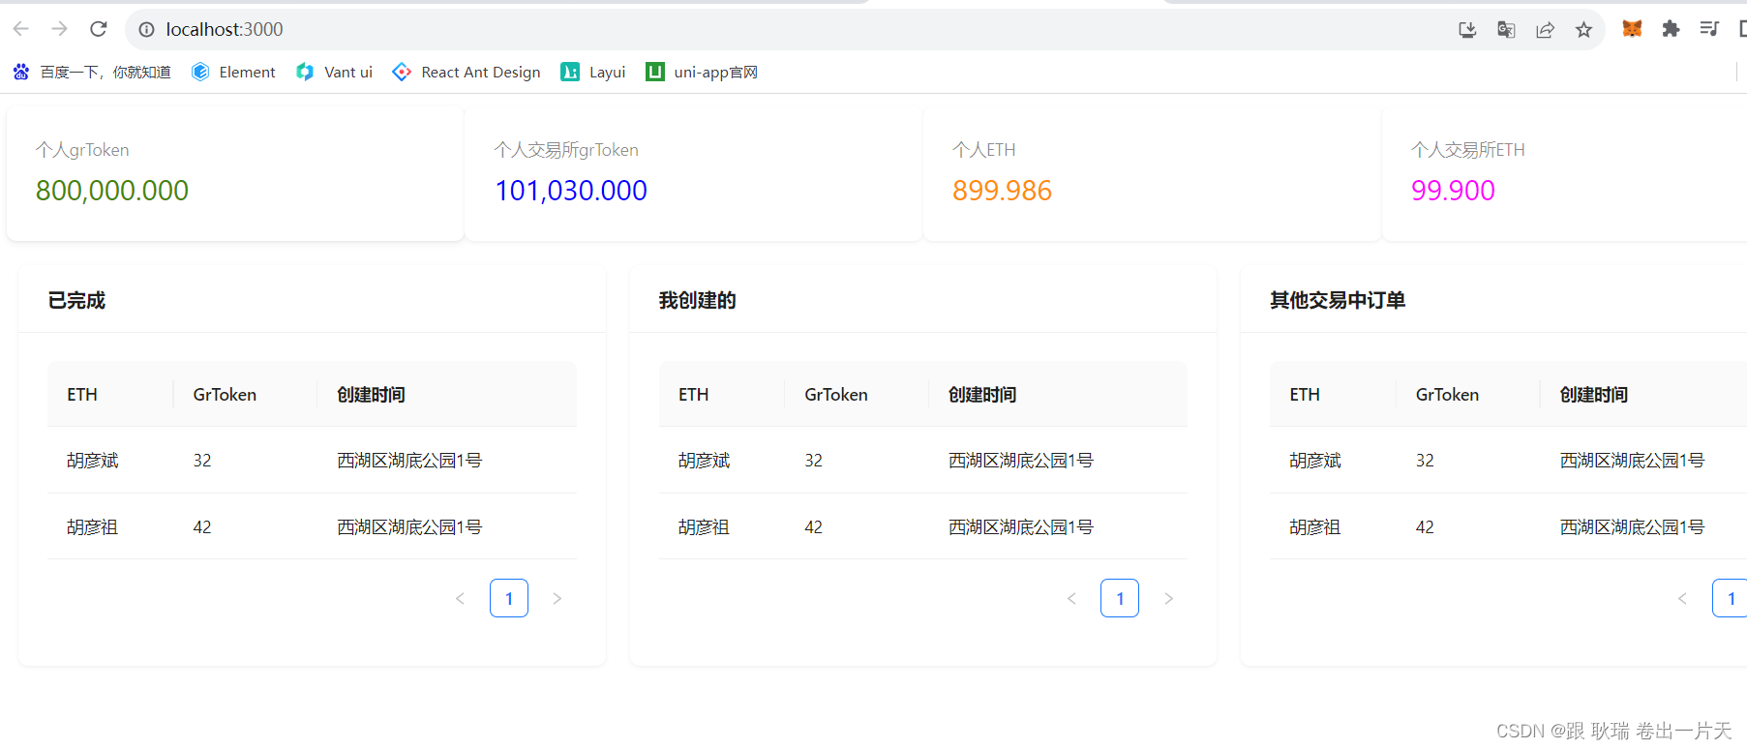Click value 32 in 其他交易中订单 table
The image size is (1747, 749).
coord(1425,461)
